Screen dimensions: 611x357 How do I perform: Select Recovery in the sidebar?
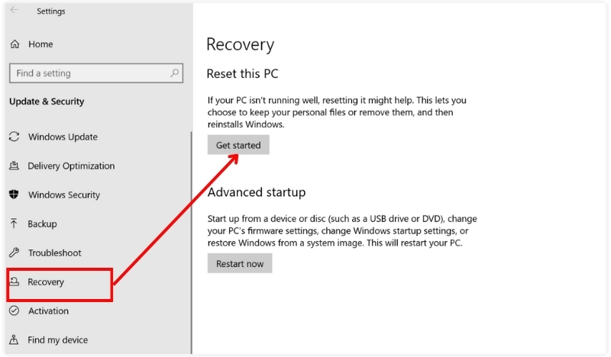point(46,282)
